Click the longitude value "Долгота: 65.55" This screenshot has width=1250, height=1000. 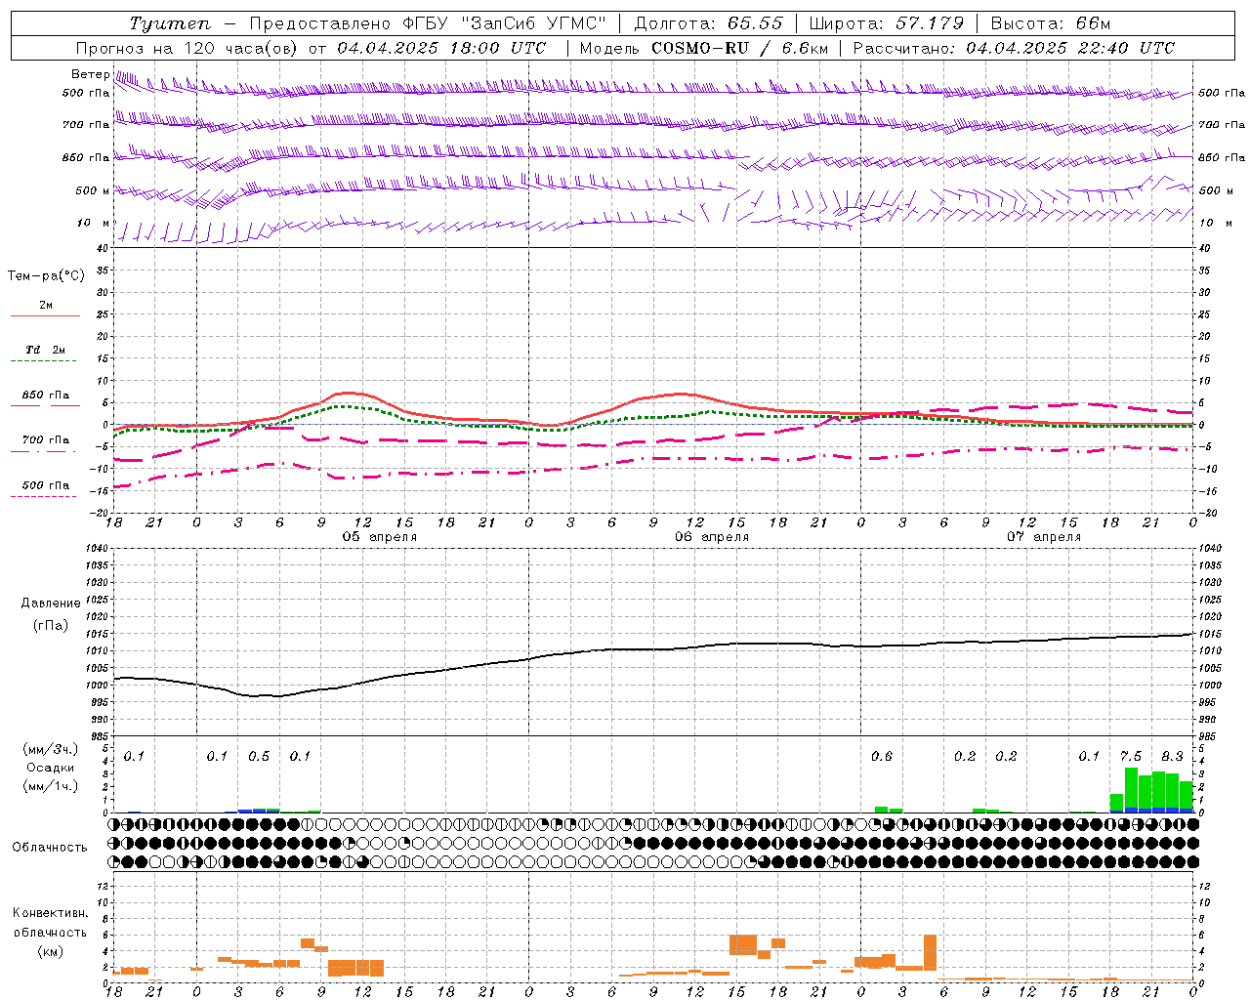pyautogui.click(x=708, y=23)
